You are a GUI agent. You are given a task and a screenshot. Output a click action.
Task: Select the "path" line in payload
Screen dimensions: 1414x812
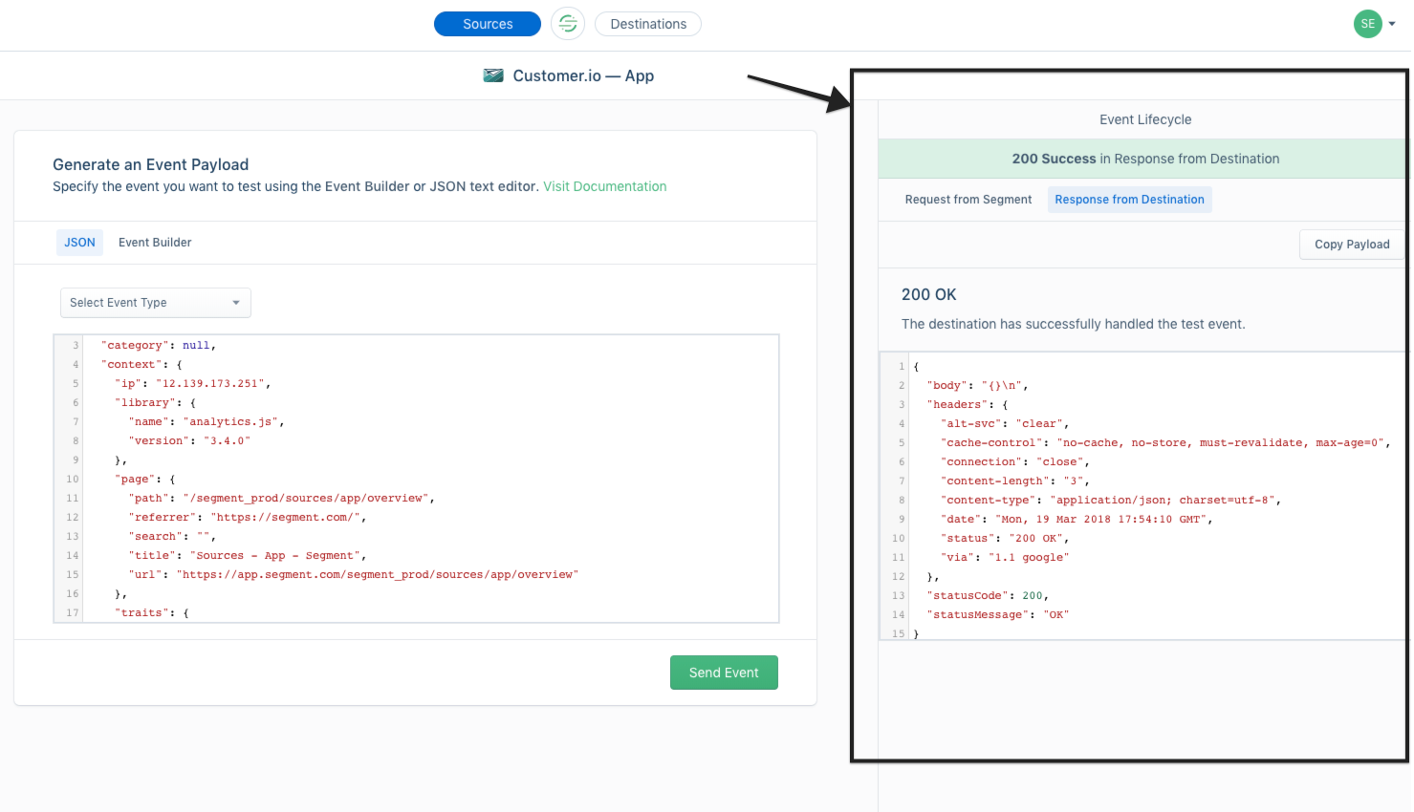[x=282, y=498]
